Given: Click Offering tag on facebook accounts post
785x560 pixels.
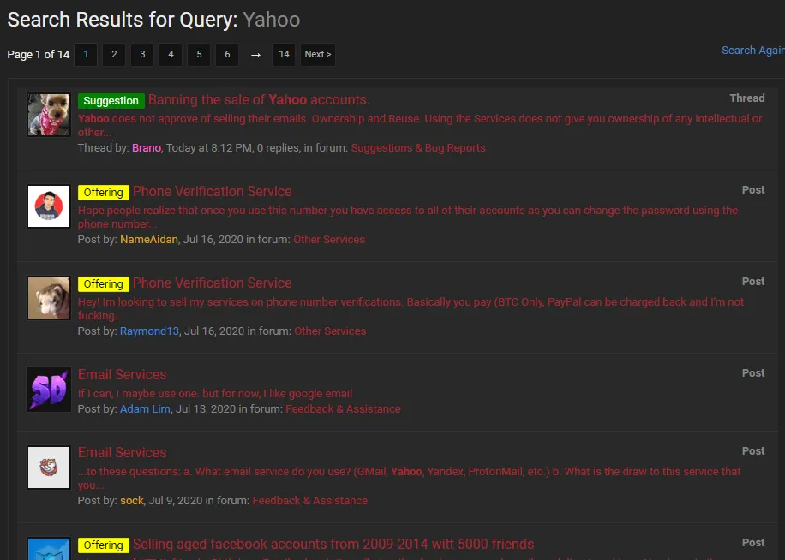Looking at the screenshot, I should [x=103, y=545].
